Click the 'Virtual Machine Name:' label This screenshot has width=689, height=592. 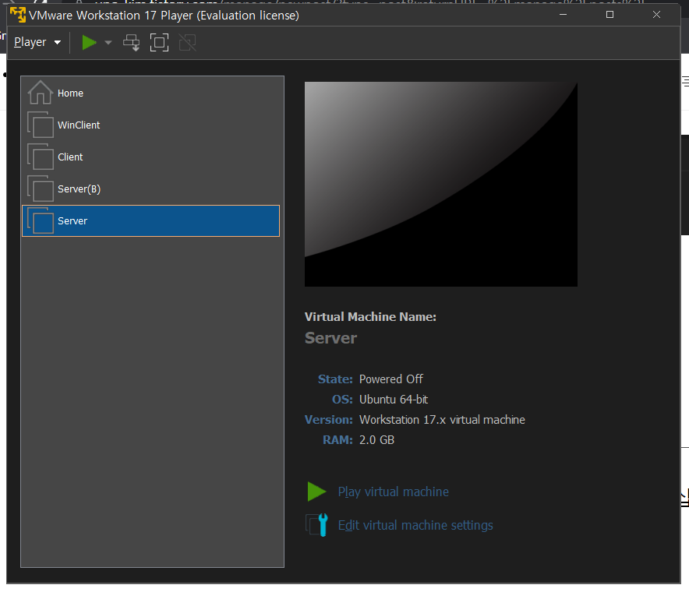[370, 316]
